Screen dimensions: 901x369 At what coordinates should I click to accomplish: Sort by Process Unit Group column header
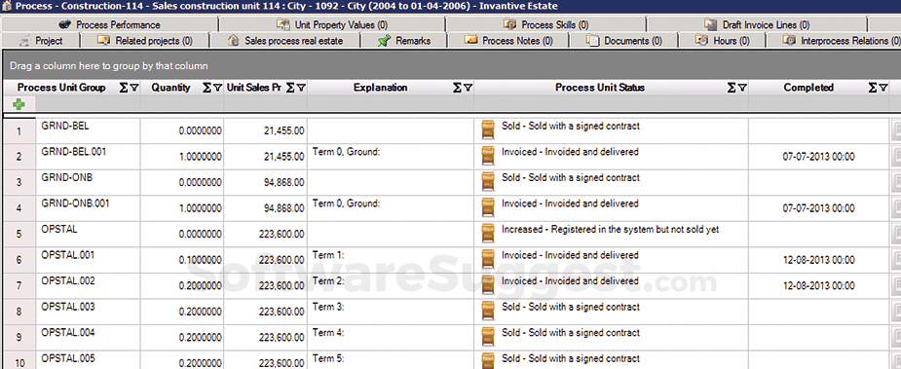click(x=61, y=88)
